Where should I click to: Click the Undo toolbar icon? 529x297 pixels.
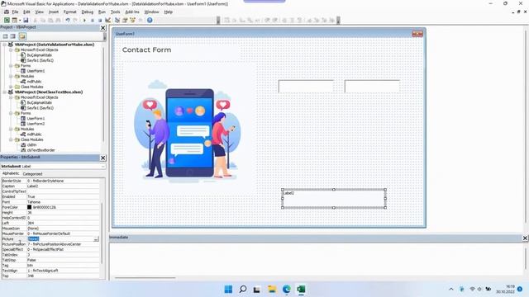pos(68,20)
